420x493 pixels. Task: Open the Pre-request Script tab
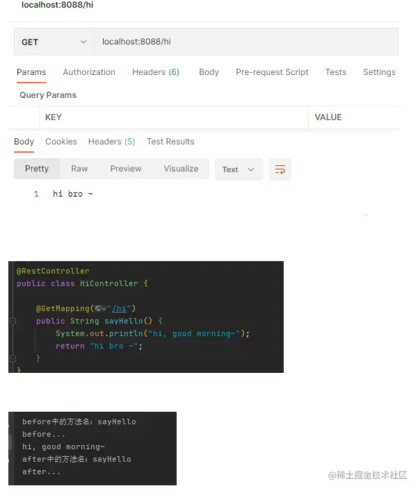272,72
